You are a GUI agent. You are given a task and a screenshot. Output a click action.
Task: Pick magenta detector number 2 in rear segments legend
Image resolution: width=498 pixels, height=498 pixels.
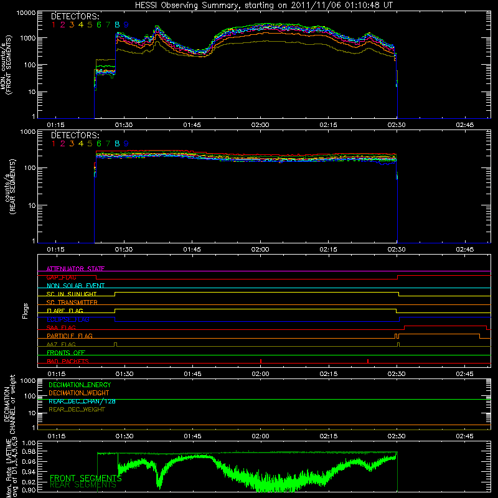point(63,144)
